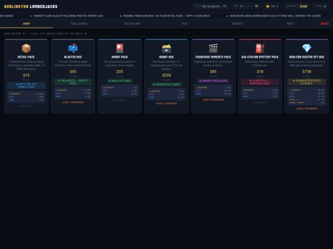Viewport: 333px width, 249px height.
Task: Click the Best Hit Odds badge
Action: [120, 81]
